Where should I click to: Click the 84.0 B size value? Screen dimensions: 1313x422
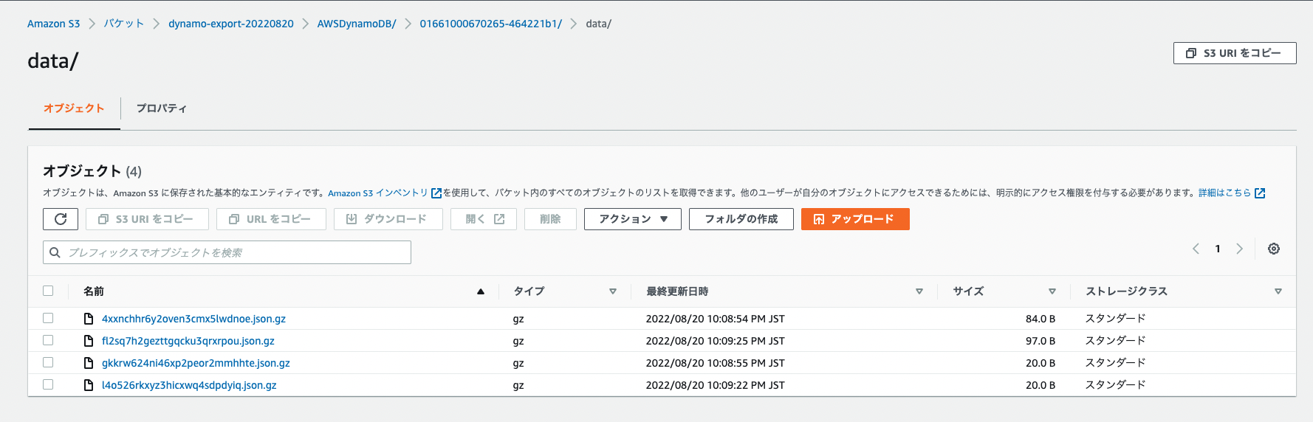pyautogui.click(x=1040, y=319)
